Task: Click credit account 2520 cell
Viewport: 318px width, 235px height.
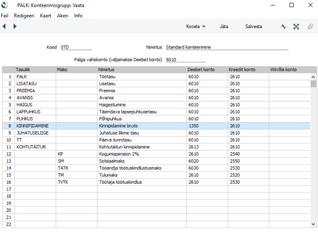Action: tap(249, 175)
